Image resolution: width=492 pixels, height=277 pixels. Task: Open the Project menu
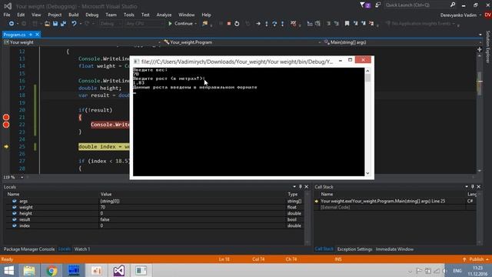[x=55, y=15]
